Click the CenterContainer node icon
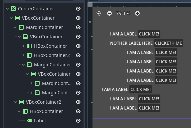Screen dimensions: 191x128 click(x=13, y=9)
